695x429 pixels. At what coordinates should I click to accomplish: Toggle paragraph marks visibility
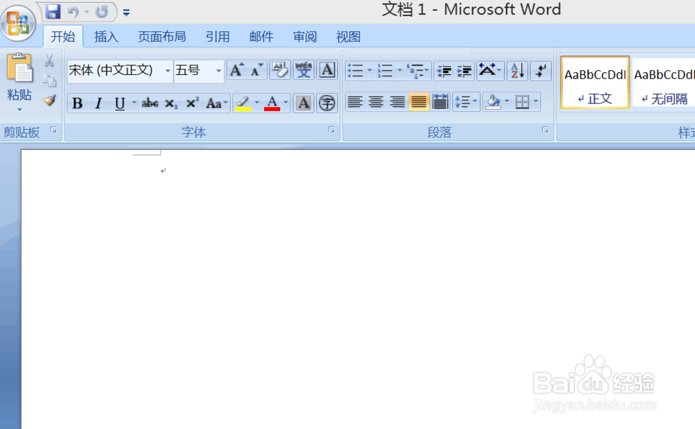click(541, 70)
